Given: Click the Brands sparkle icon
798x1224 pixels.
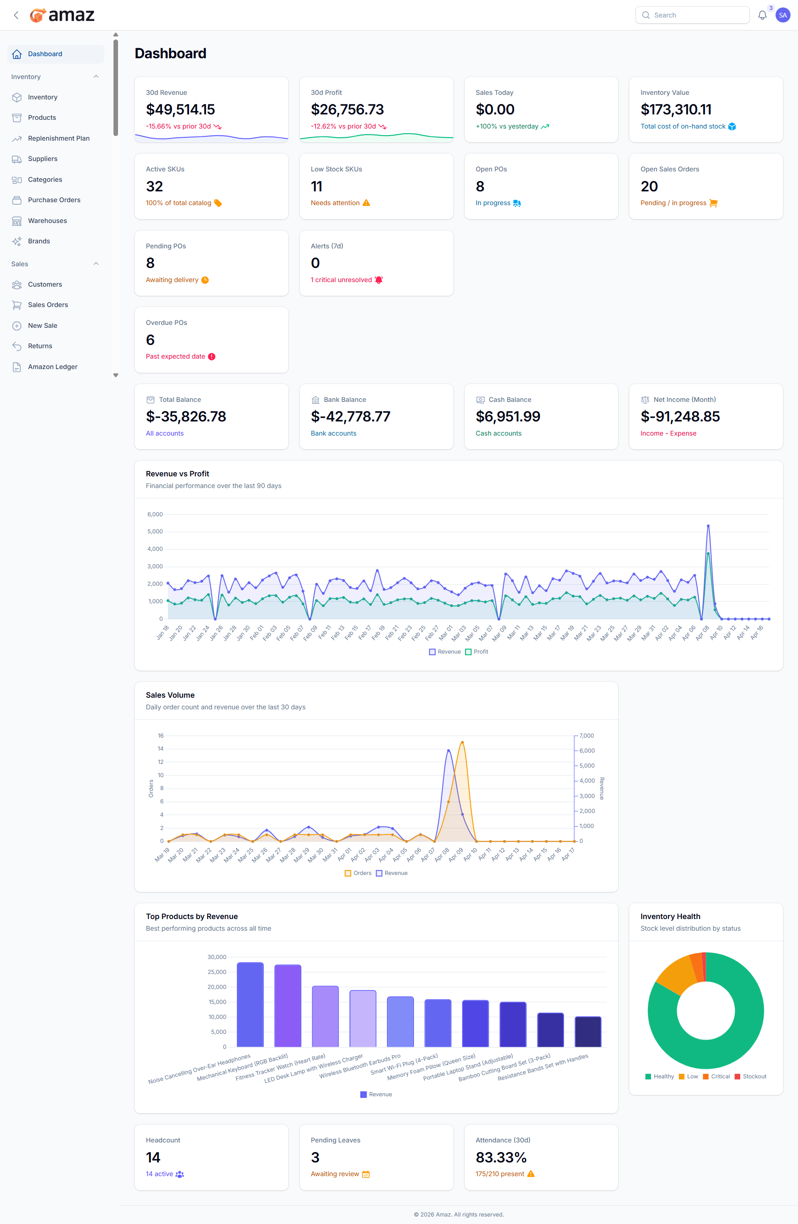Looking at the screenshot, I should click(x=17, y=241).
